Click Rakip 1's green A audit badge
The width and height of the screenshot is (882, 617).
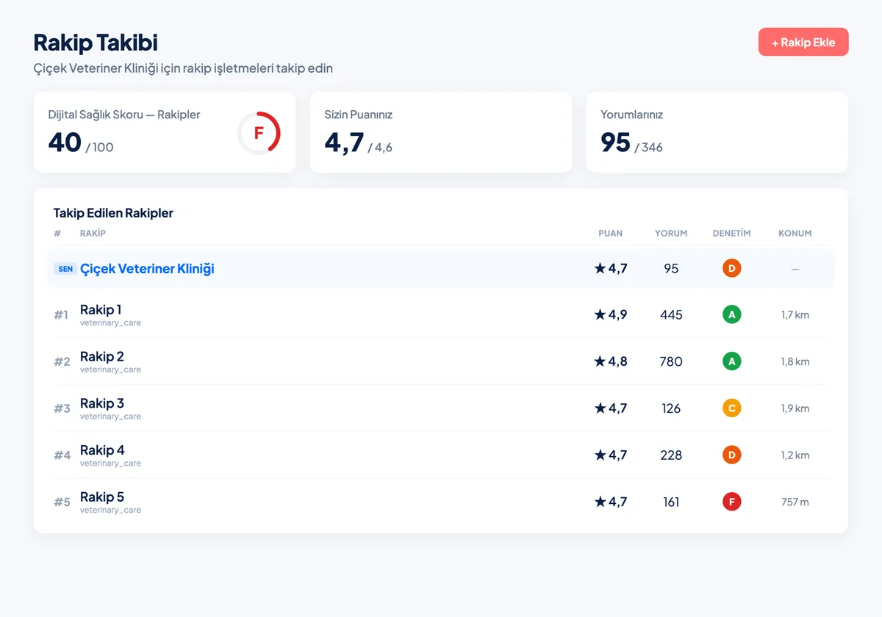[731, 314]
